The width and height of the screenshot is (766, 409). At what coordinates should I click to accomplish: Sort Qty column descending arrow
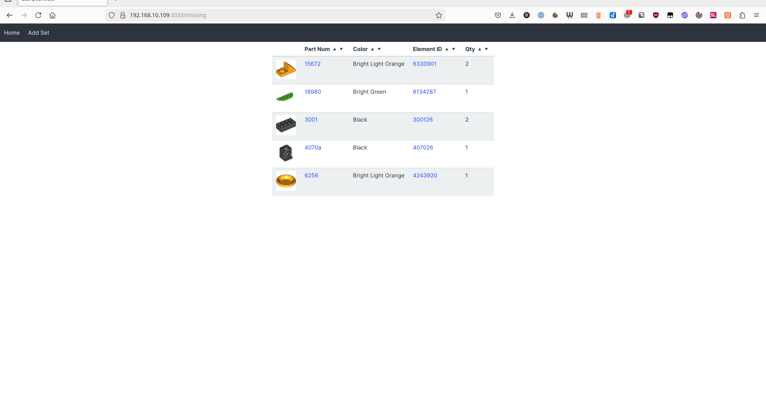click(x=486, y=49)
